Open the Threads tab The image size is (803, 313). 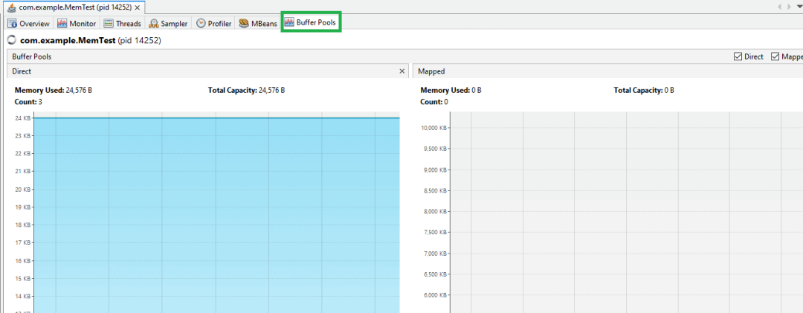(123, 24)
